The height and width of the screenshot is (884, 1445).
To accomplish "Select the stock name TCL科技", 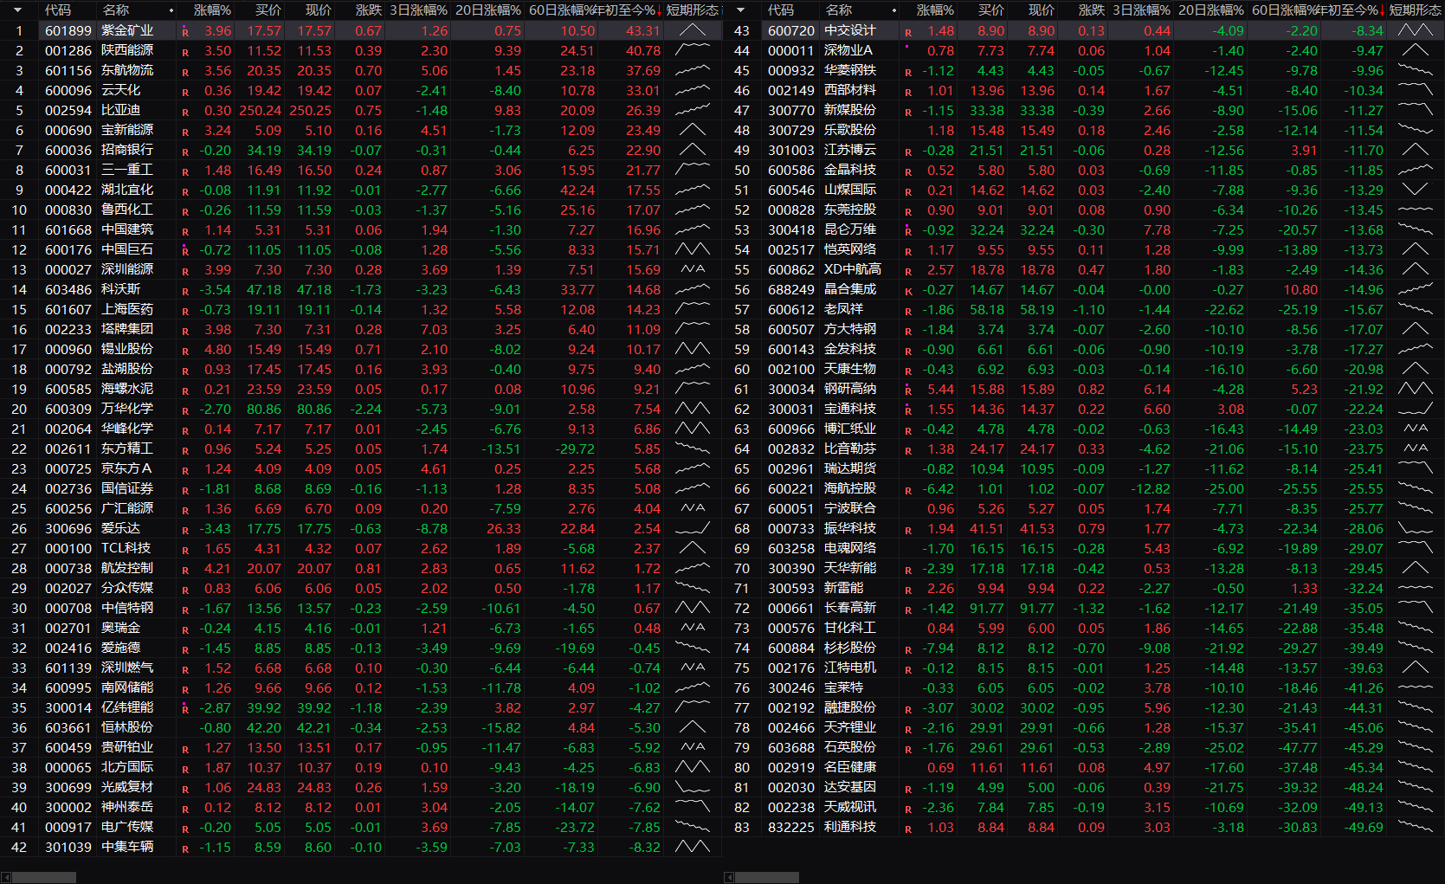I will (126, 548).
